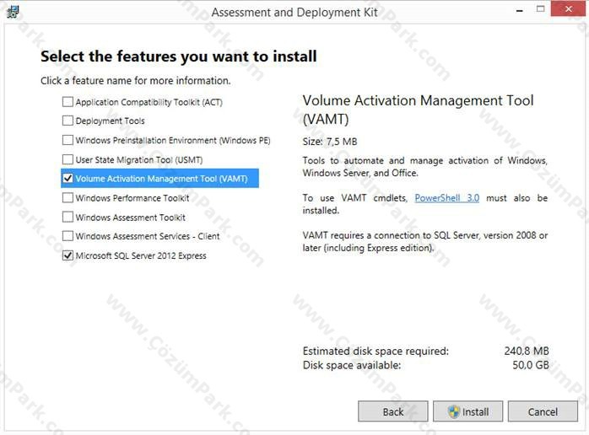Maximize the installer window
This screenshot has height=435, width=589.
(541, 9)
